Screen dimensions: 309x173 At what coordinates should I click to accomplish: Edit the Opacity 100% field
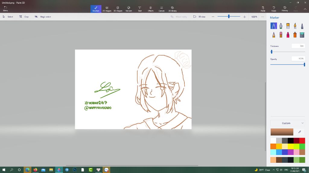(x=298, y=59)
